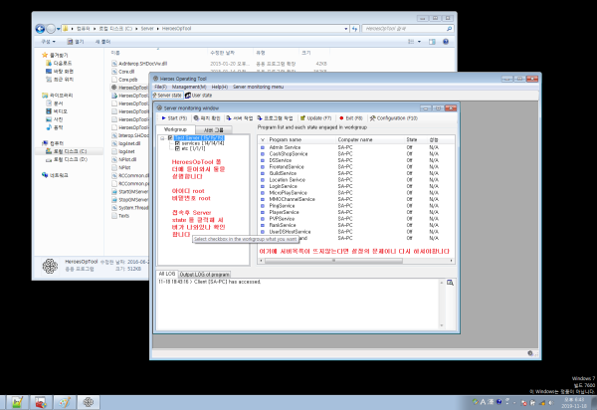Click the 서버 확인 toolbar button
The height and width of the screenshot is (410, 597).
[x=240, y=118]
